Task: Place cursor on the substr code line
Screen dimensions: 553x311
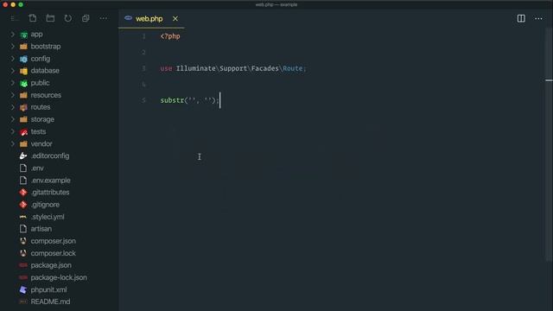Action: click(x=190, y=100)
